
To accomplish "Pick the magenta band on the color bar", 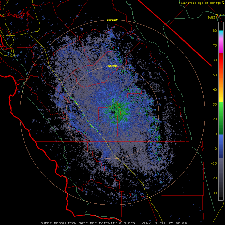I will tap(221, 46).
